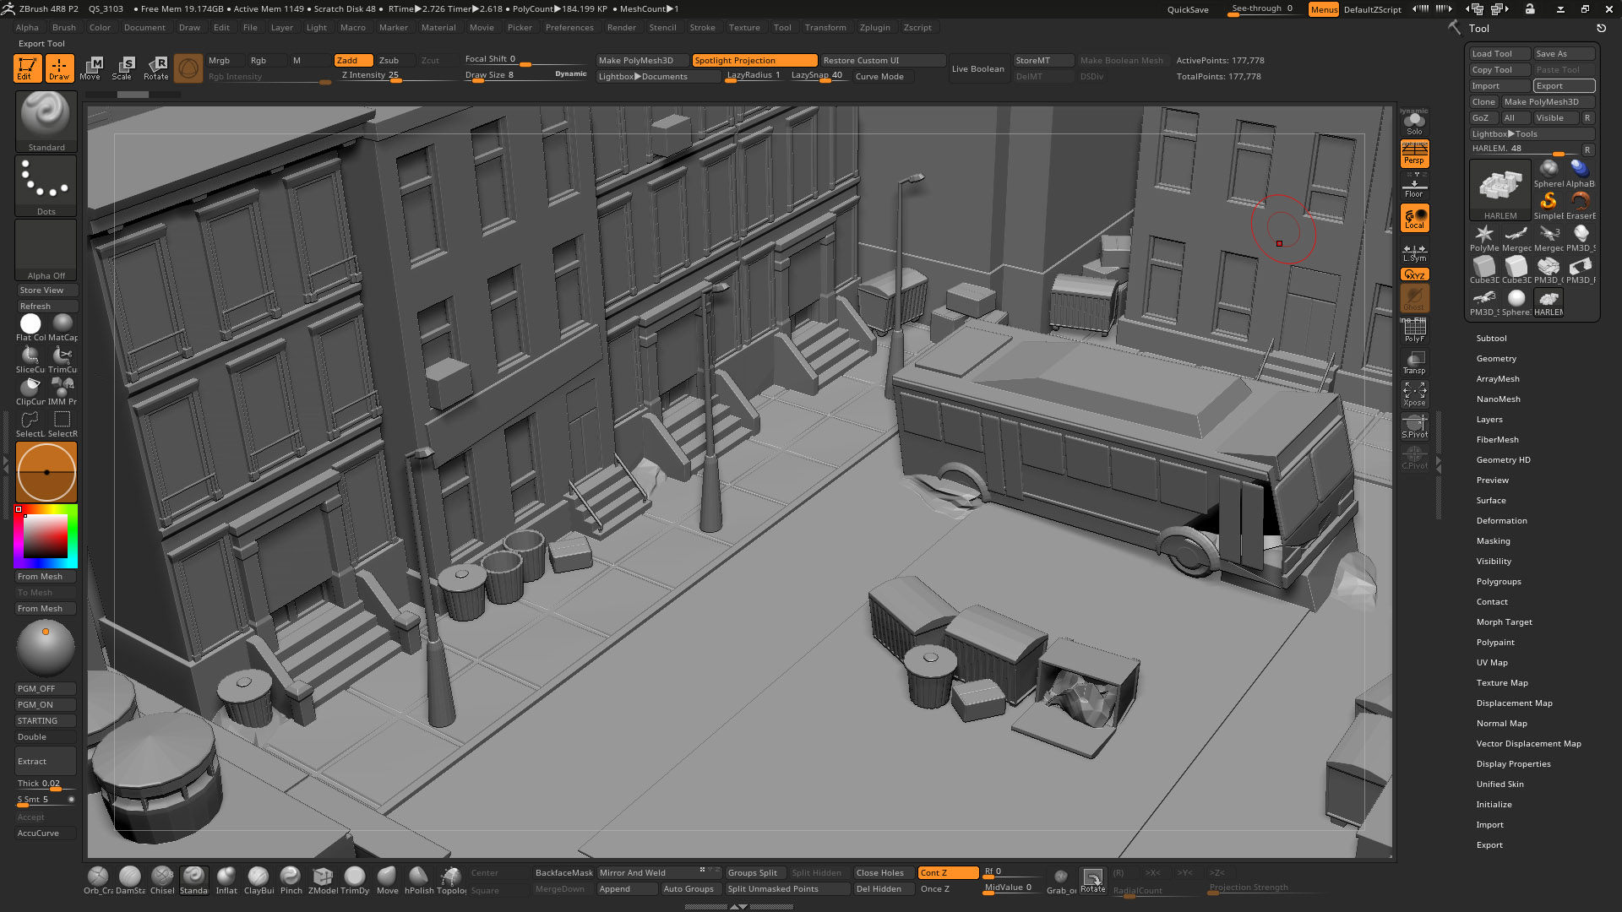The height and width of the screenshot is (912, 1622).
Task: Expand the Deformation section
Action: tap(1501, 520)
